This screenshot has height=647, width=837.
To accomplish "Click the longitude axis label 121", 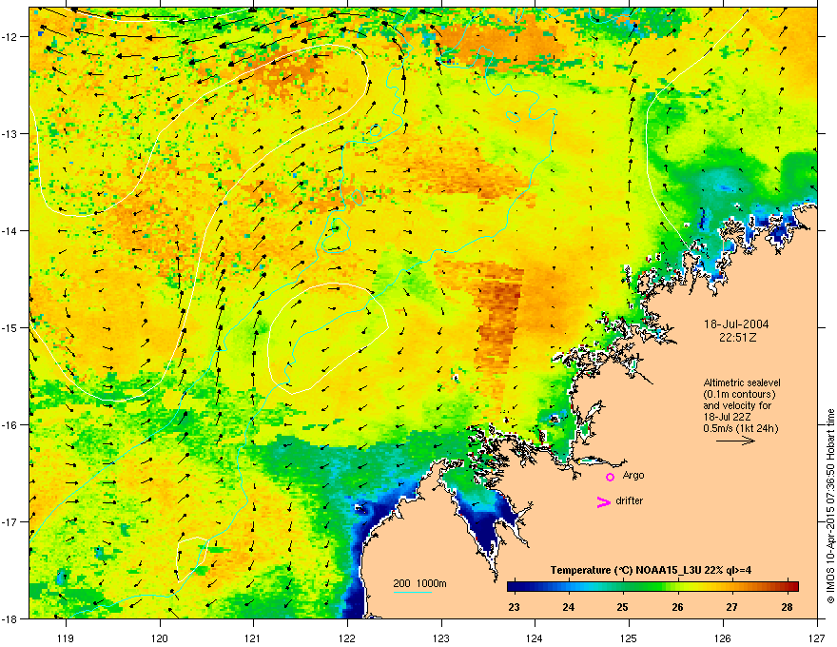I will pyautogui.click(x=253, y=637).
